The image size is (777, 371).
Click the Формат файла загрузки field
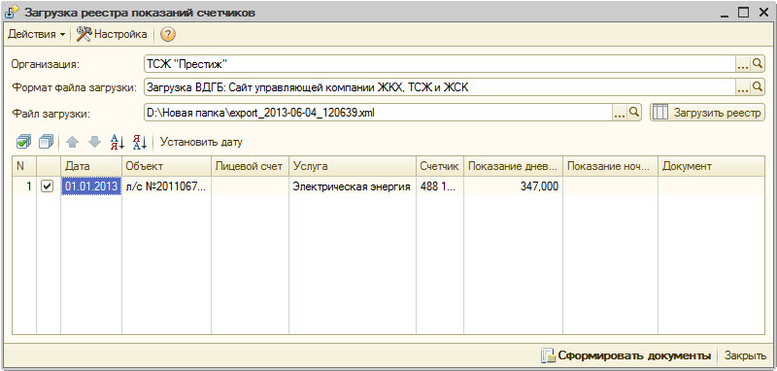(x=439, y=87)
